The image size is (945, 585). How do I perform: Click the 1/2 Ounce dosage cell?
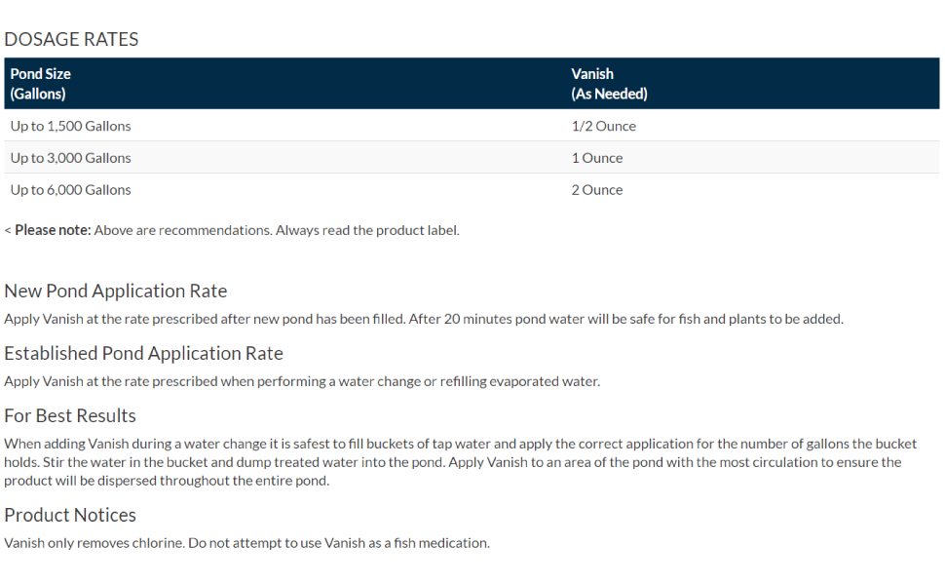603,126
